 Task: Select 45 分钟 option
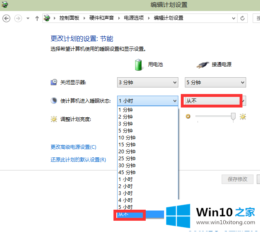click(x=148, y=173)
